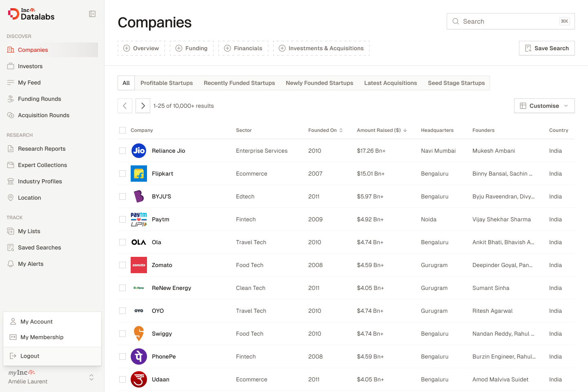The width and height of the screenshot is (588, 392).
Task: Open BYJU'S logo icon
Action: (139, 196)
